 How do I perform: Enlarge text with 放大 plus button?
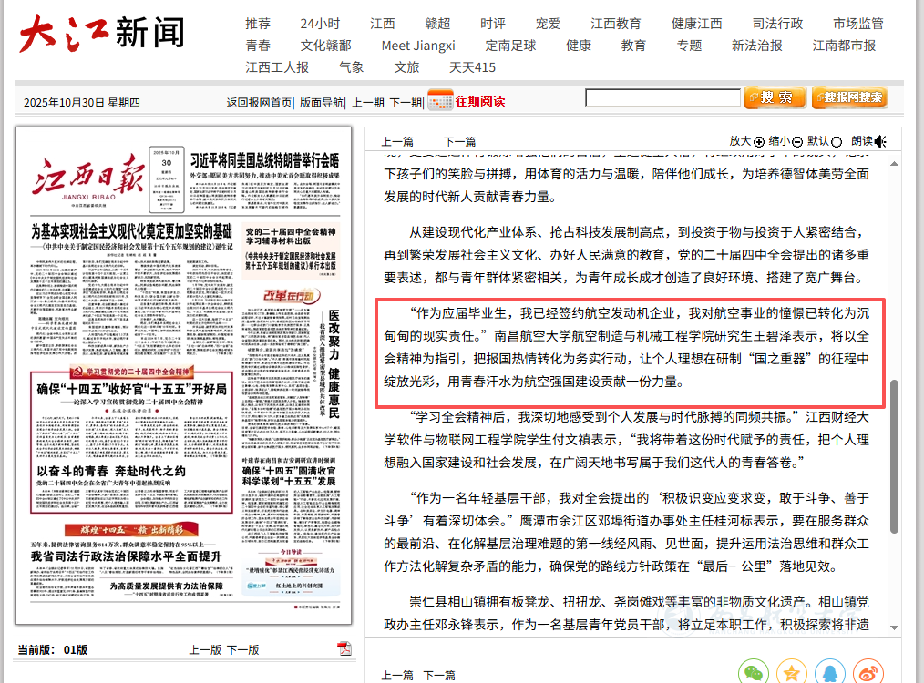(x=759, y=141)
